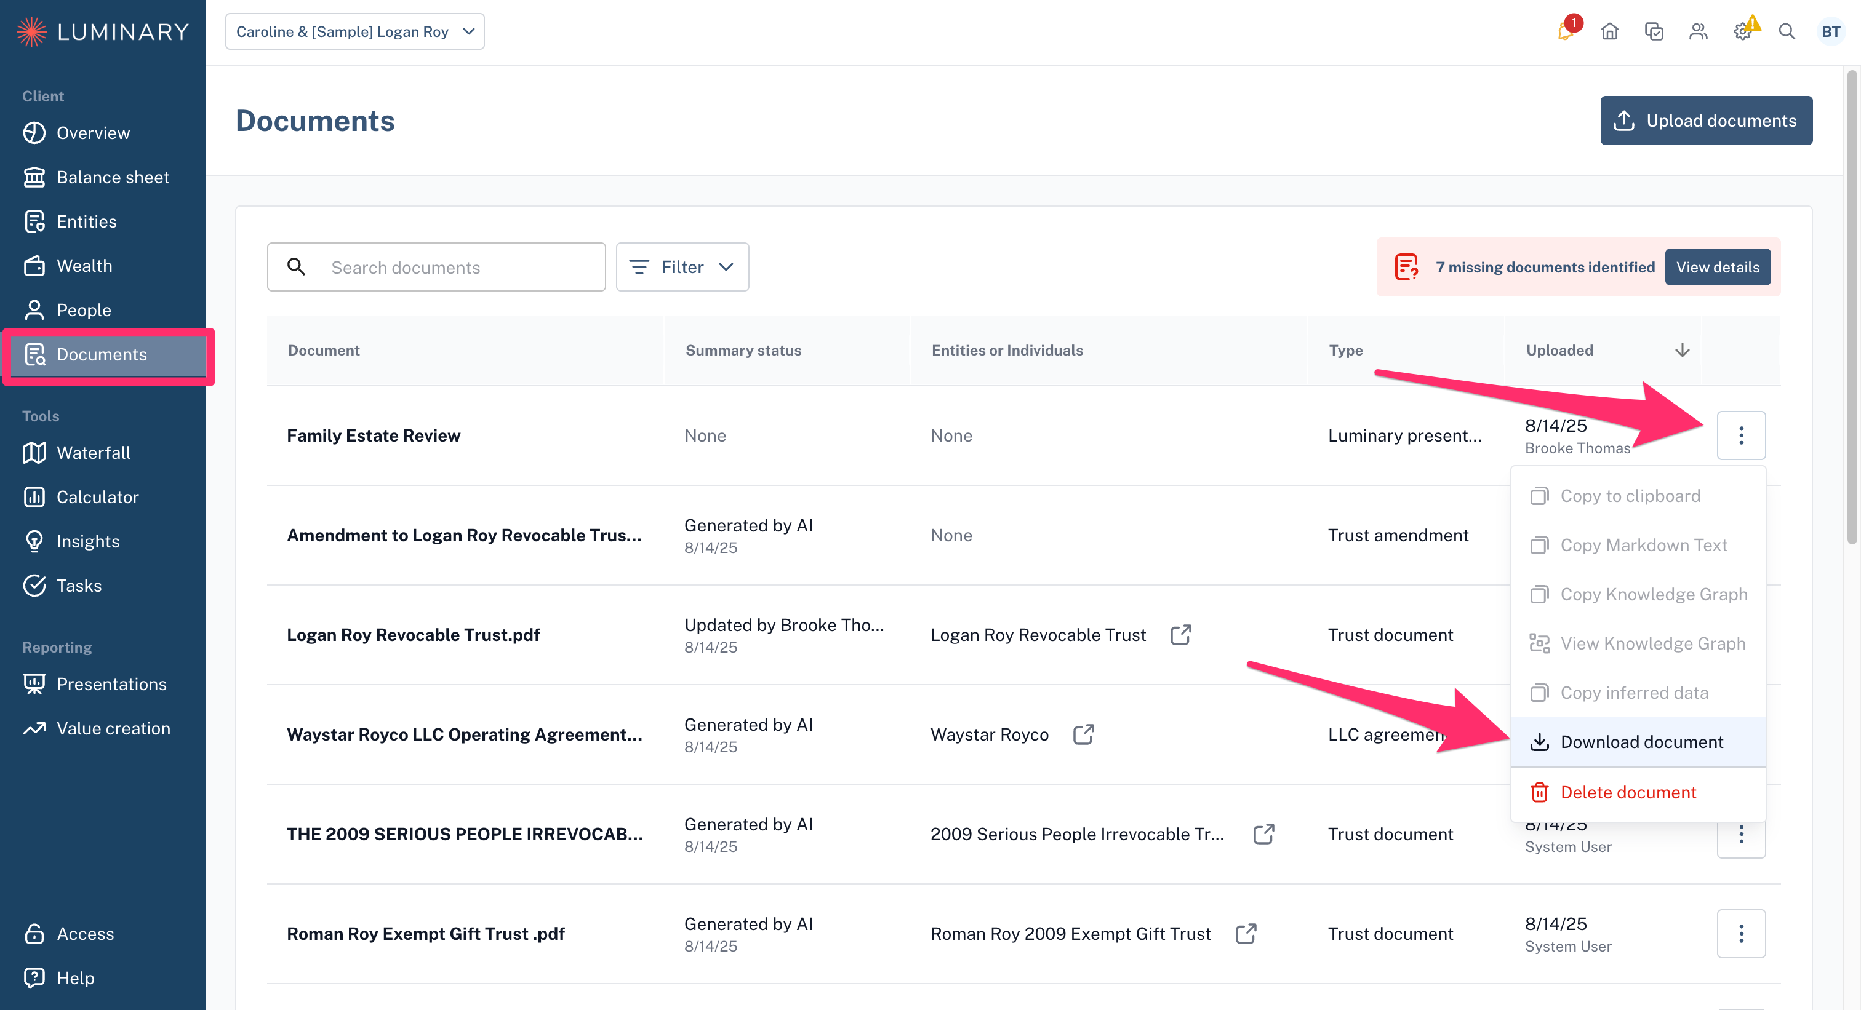Open the notifications bell icon
This screenshot has width=1861, height=1010.
pos(1566,32)
